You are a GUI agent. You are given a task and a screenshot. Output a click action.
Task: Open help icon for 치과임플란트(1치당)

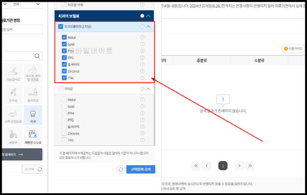click(142, 26)
